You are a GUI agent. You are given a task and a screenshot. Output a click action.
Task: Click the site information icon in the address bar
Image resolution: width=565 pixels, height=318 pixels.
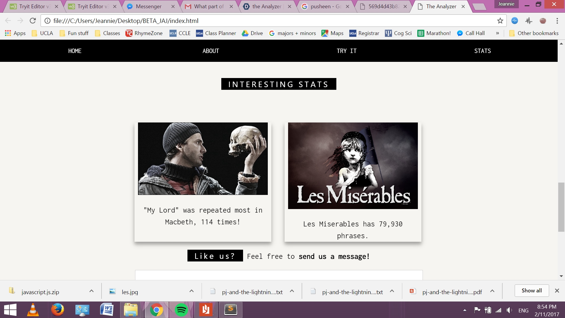click(47, 21)
